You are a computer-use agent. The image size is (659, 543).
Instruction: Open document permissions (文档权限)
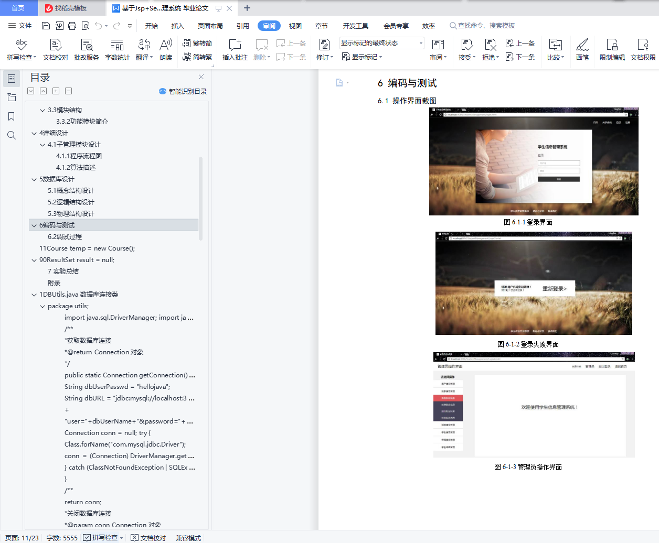coord(643,50)
